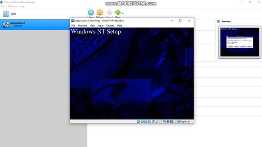The image size is (262, 147).
Task: Open the Devices menu in VM window
Action: tap(110, 25)
